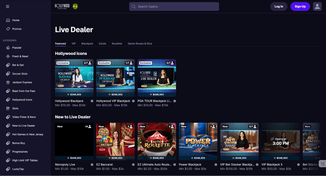The width and height of the screenshot is (326, 176).
Task: Open the RG responsible gaming badge
Action: coord(75,7)
